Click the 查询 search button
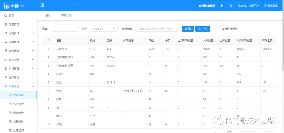284x133 pixels. pyautogui.click(x=188, y=29)
